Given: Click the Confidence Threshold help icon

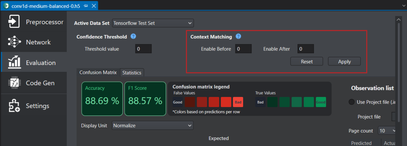Looking at the screenshot, I should click(133, 36).
